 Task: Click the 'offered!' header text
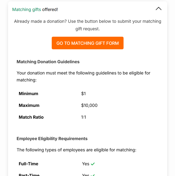tap(50, 10)
